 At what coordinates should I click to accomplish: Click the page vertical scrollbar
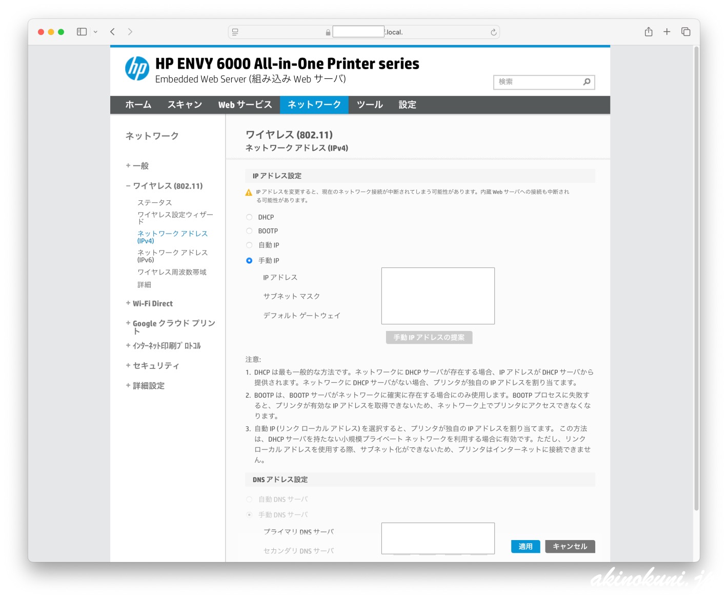point(696,277)
